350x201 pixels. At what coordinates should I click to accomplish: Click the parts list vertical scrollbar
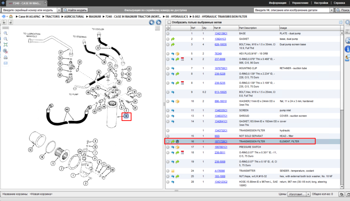(x=342, y=110)
